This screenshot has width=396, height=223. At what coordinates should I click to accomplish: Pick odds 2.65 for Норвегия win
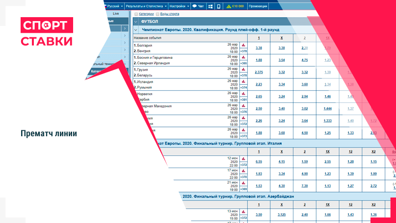(x=259, y=97)
